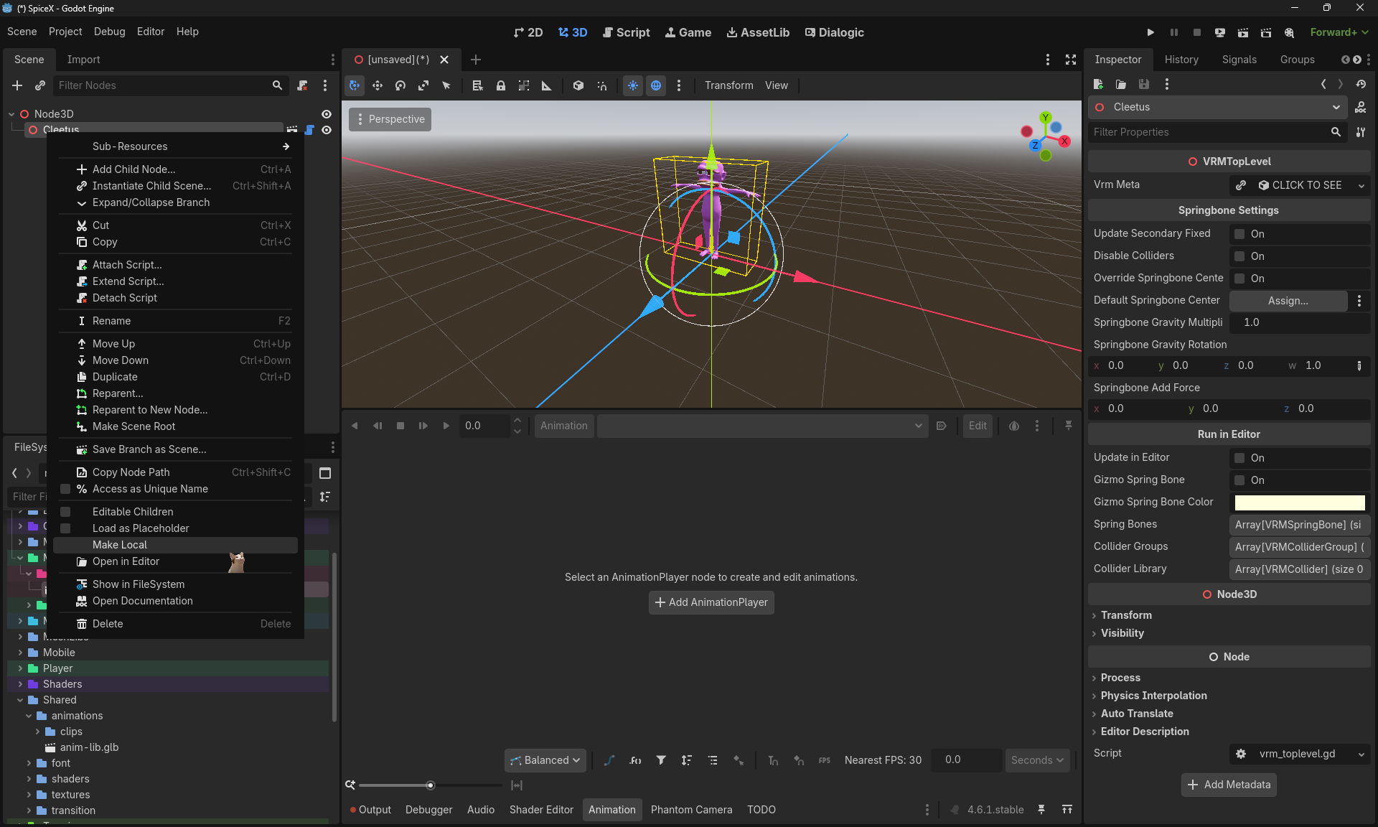The image size is (1378, 827).
Task: Open the Balanced interpolation dropdown
Action: 545,760
